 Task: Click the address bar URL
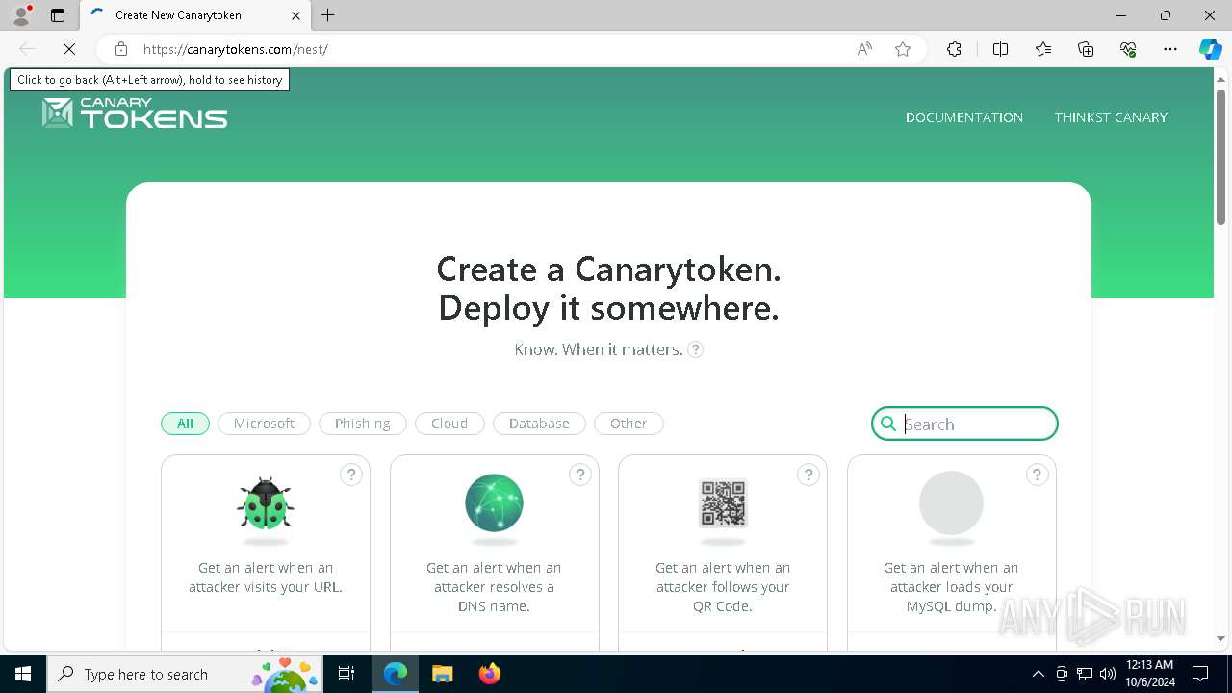click(x=236, y=49)
